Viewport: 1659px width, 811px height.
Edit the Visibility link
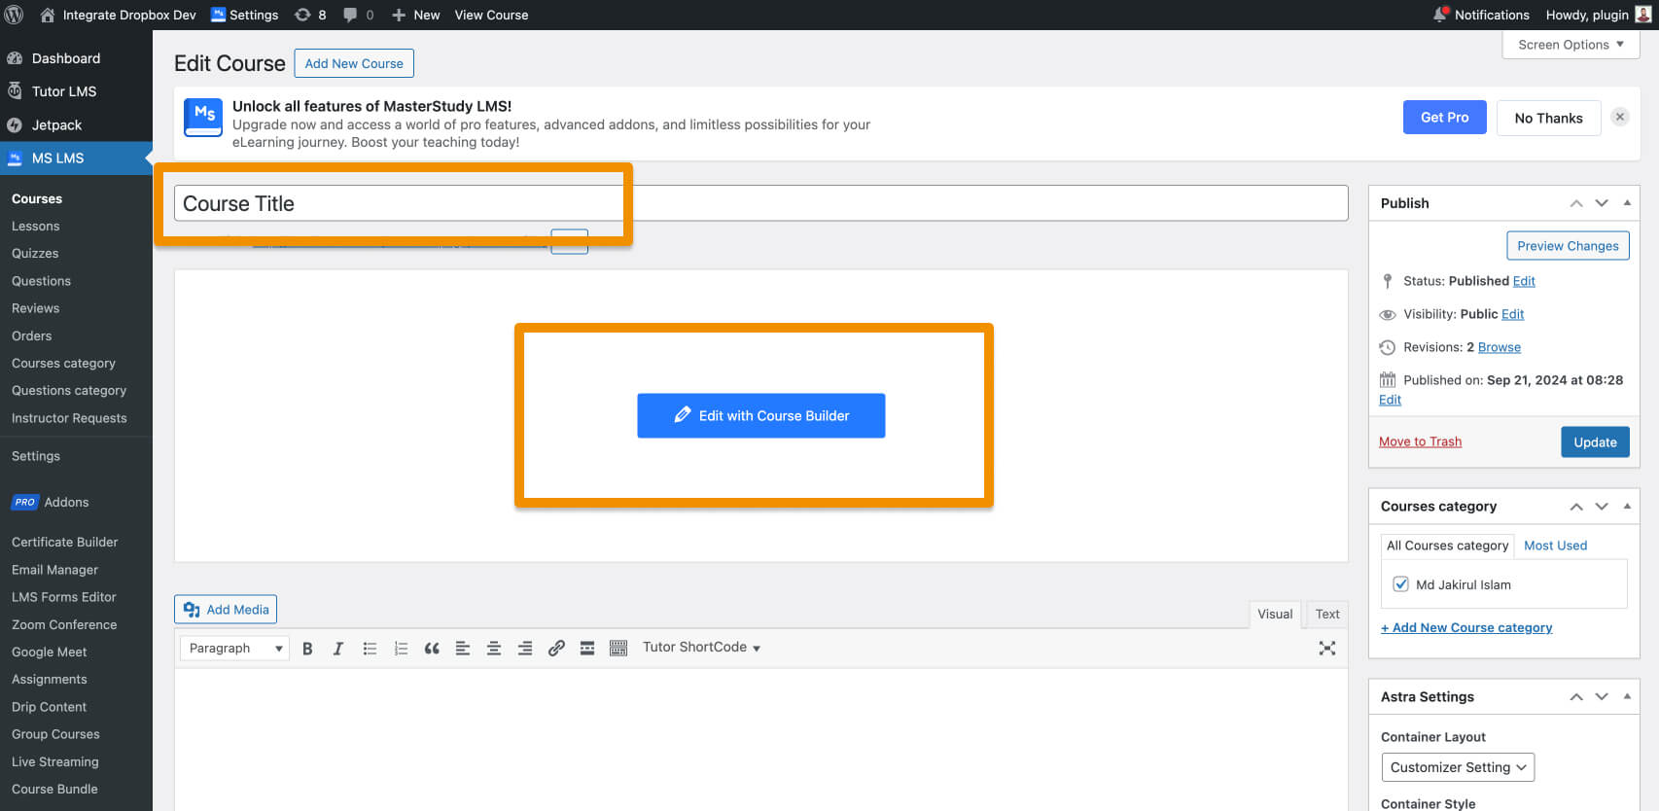coord(1512,314)
